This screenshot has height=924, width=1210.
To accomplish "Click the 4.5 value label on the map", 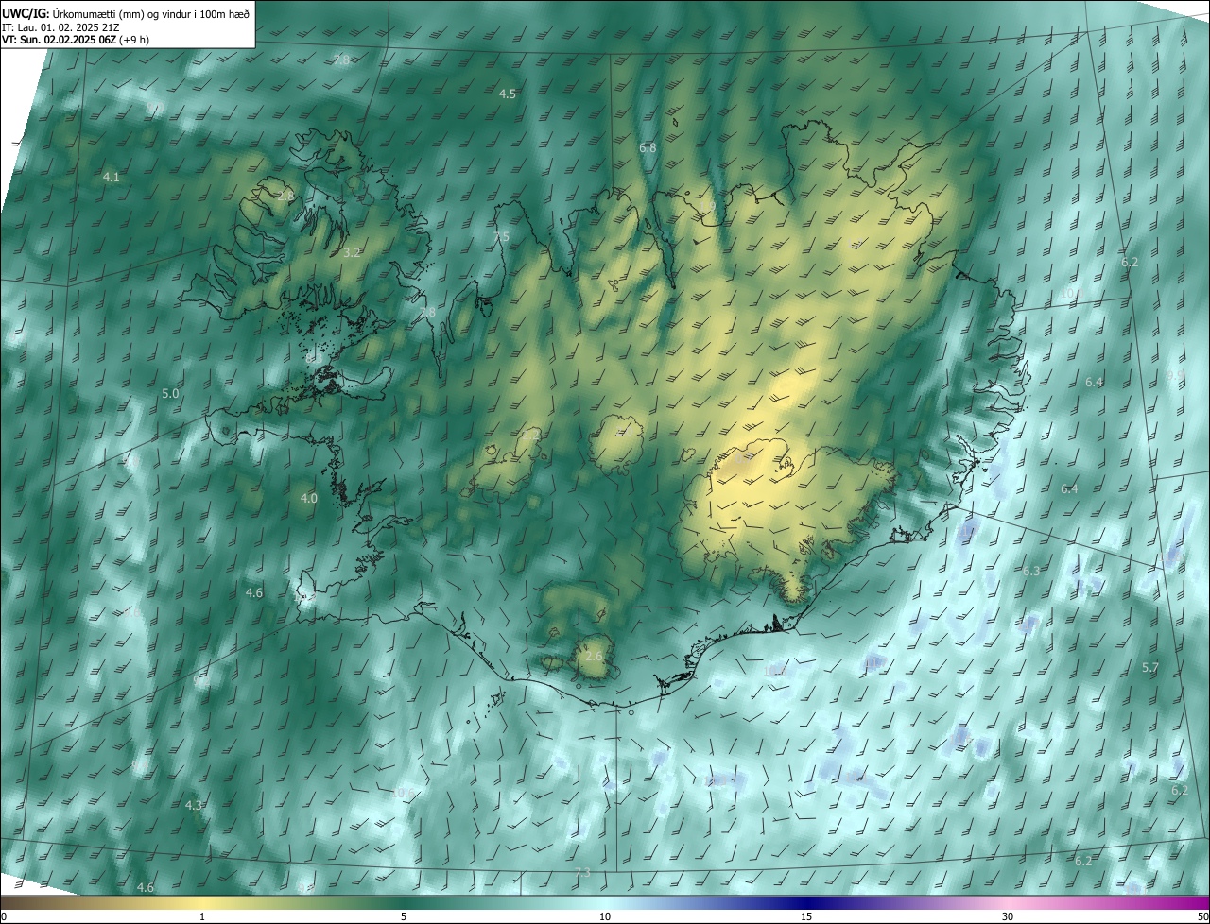I will 508,94.
